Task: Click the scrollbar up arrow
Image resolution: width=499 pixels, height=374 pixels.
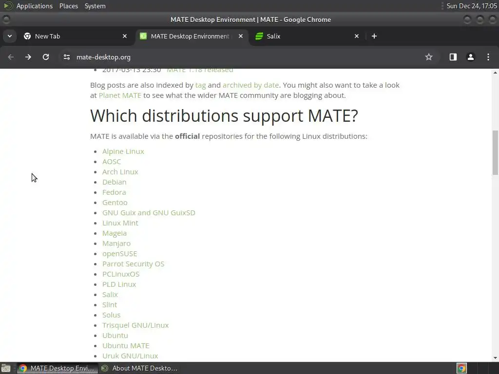Action: (x=495, y=73)
